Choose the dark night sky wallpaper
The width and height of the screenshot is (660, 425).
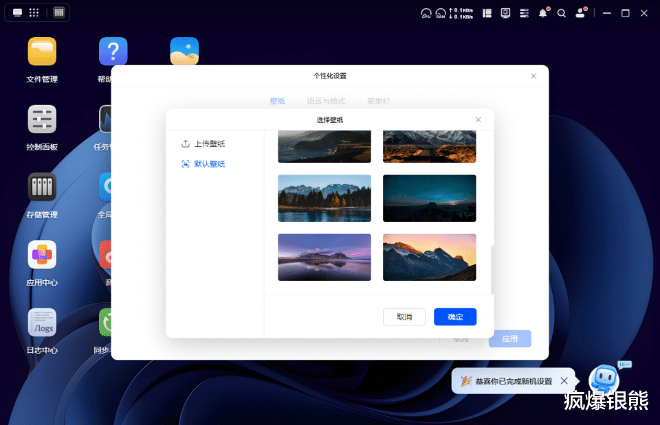tap(429, 198)
